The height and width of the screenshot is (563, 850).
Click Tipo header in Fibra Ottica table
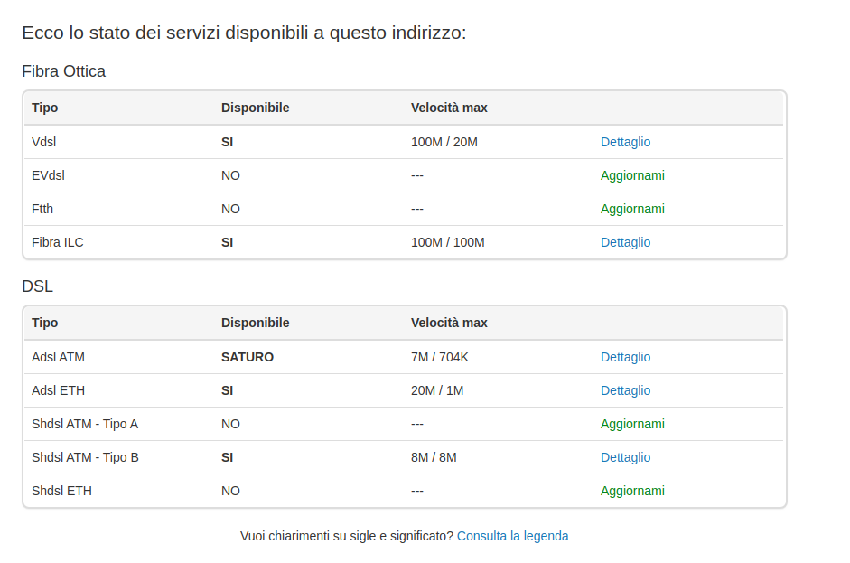pos(44,108)
